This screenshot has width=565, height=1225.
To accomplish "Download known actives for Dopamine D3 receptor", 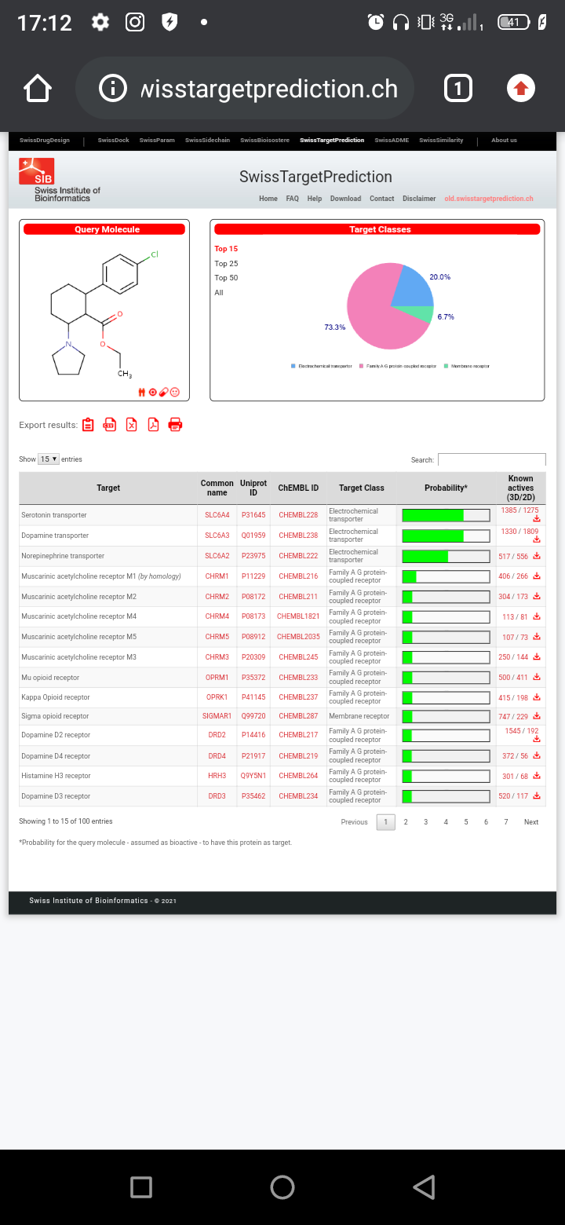I will [x=537, y=796].
